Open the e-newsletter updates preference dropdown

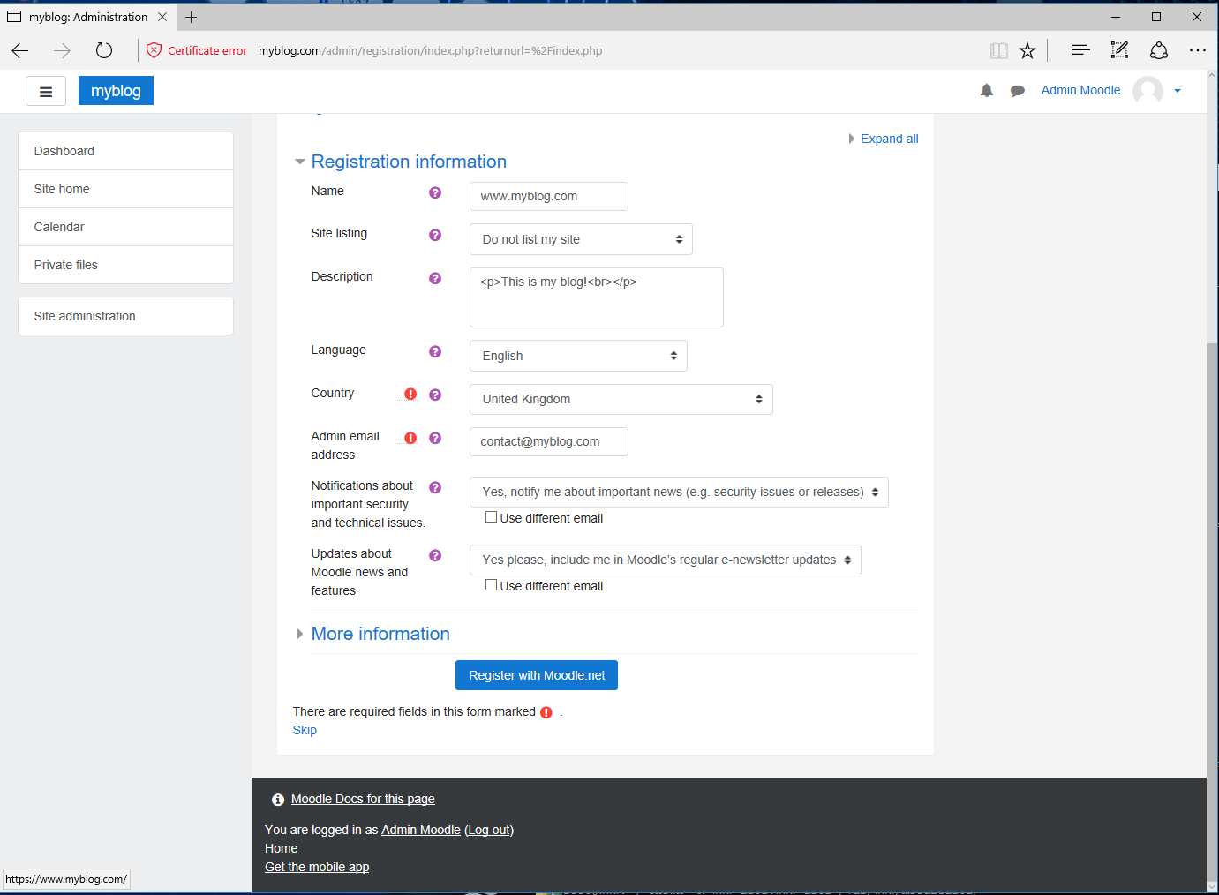[665, 560]
